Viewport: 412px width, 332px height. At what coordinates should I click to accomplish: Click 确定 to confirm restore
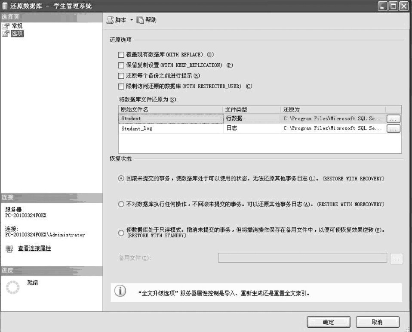click(329, 322)
